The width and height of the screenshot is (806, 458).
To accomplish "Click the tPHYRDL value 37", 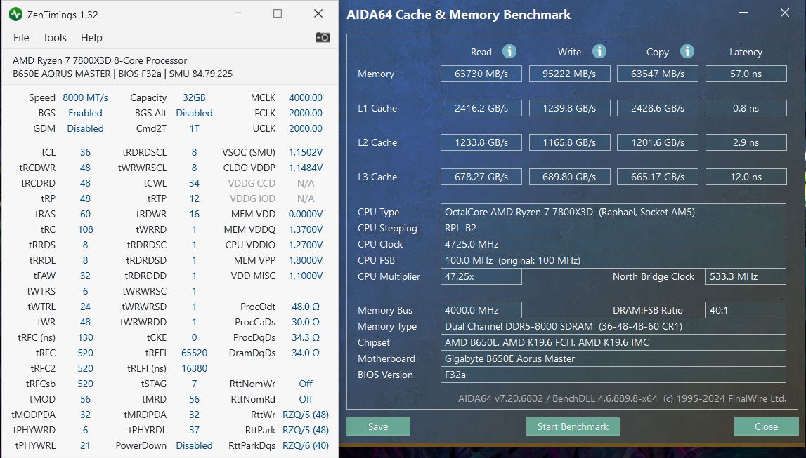I will pyautogui.click(x=195, y=430).
